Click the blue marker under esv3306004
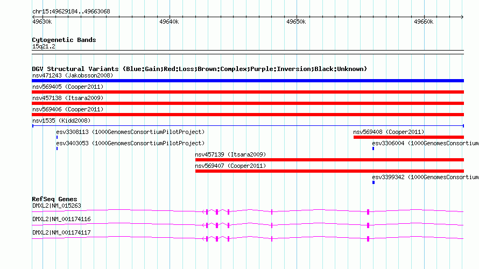The image size is (479, 269). [373, 148]
